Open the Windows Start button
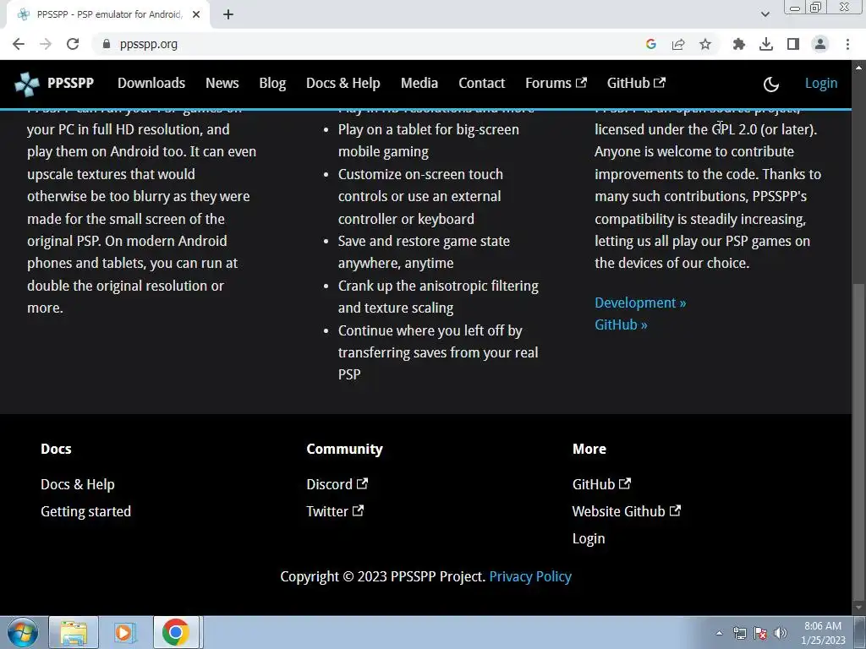 tap(23, 632)
